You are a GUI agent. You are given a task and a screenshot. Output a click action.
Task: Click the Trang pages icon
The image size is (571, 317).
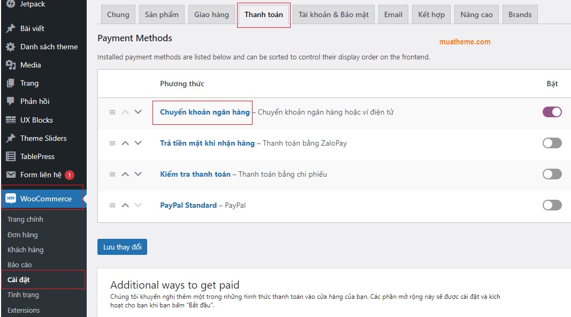point(11,83)
